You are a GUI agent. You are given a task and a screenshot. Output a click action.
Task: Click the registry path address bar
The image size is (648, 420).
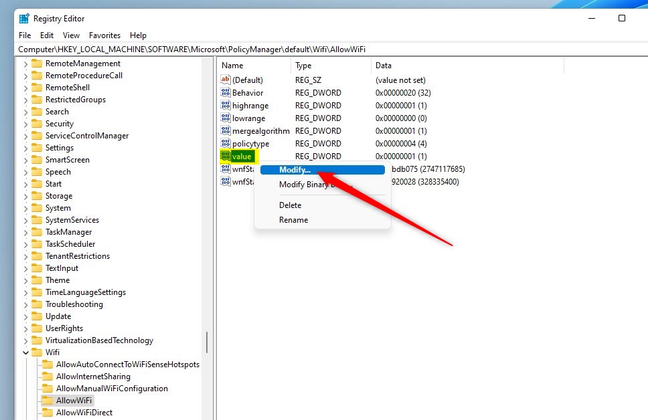[x=331, y=49]
